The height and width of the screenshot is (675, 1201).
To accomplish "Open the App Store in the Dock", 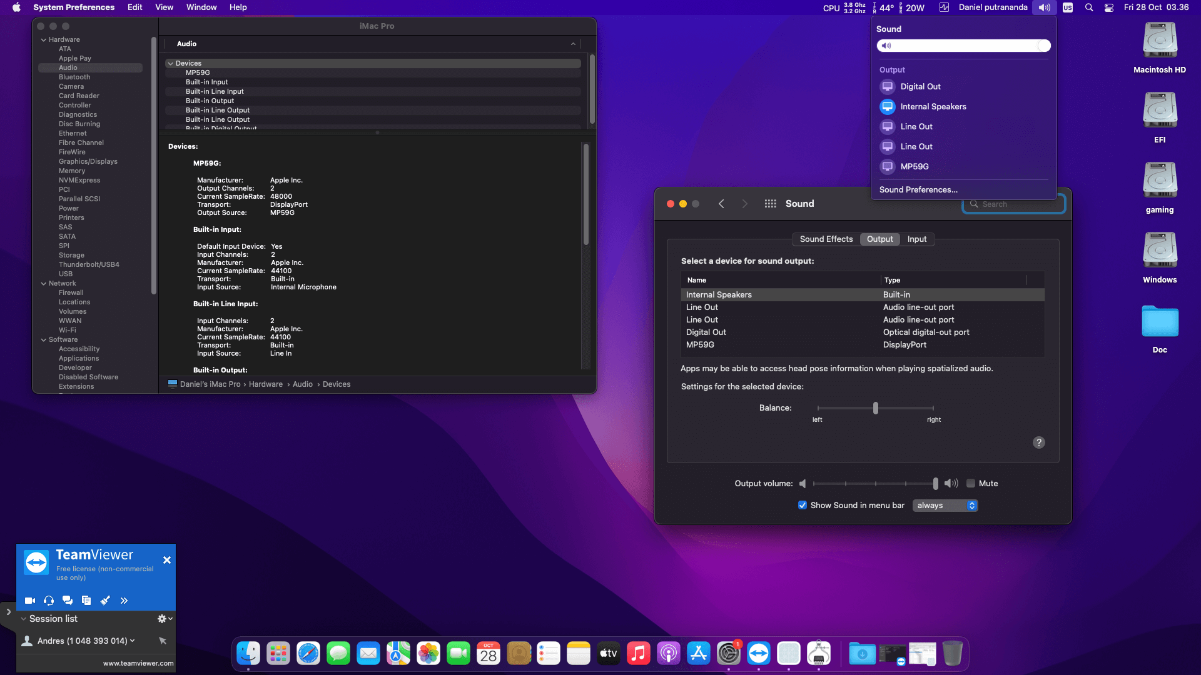I will [x=699, y=654].
